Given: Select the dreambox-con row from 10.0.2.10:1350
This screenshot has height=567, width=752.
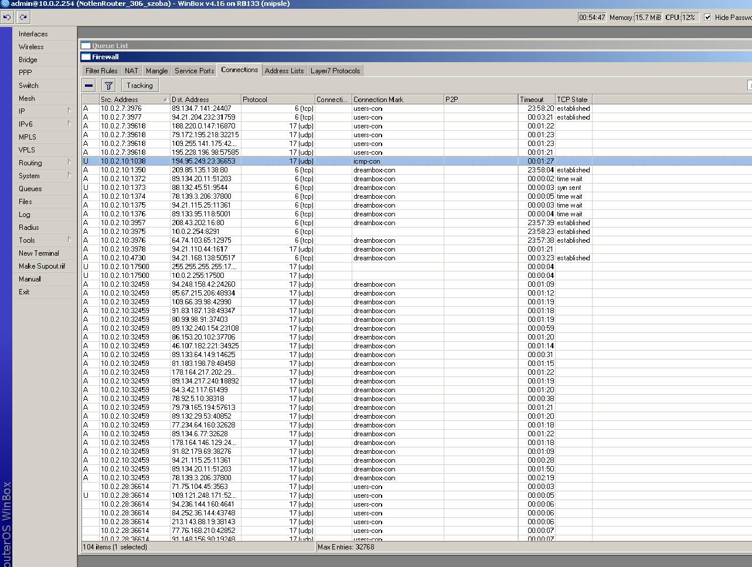Looking at the screenshot, I should click(234, 170).
